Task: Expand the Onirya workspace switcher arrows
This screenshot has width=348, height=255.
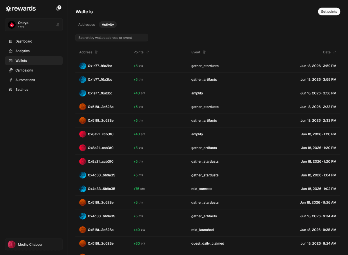Action: point(58,25)
